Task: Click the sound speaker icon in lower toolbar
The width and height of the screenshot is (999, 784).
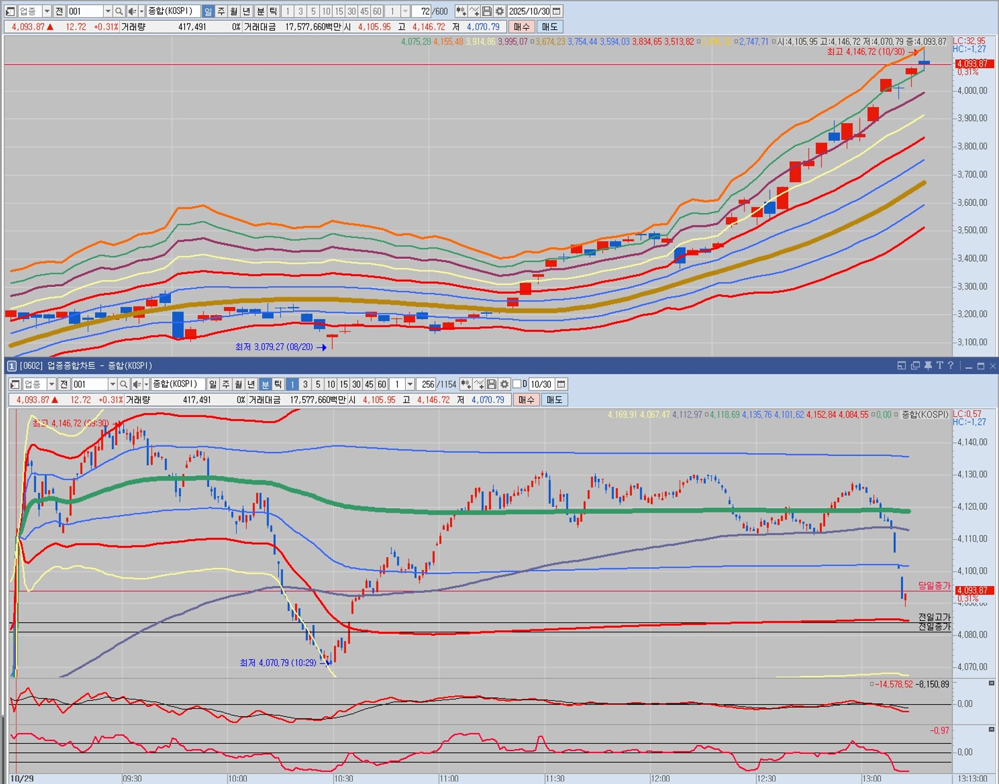Action: pyautogui.click(x=137, y=384)
